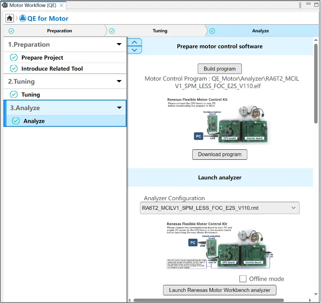Image resolution: width=321 pixels, height=303 pixels.
Task: Click the horizontal scrollbar at the bottom
Action: [x=208, y=300]
